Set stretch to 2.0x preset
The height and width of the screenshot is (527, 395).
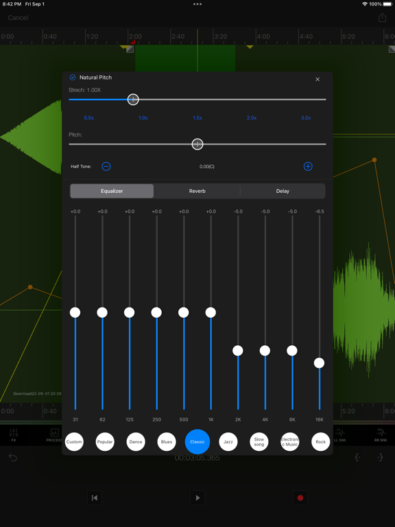(x=252, y=118)
